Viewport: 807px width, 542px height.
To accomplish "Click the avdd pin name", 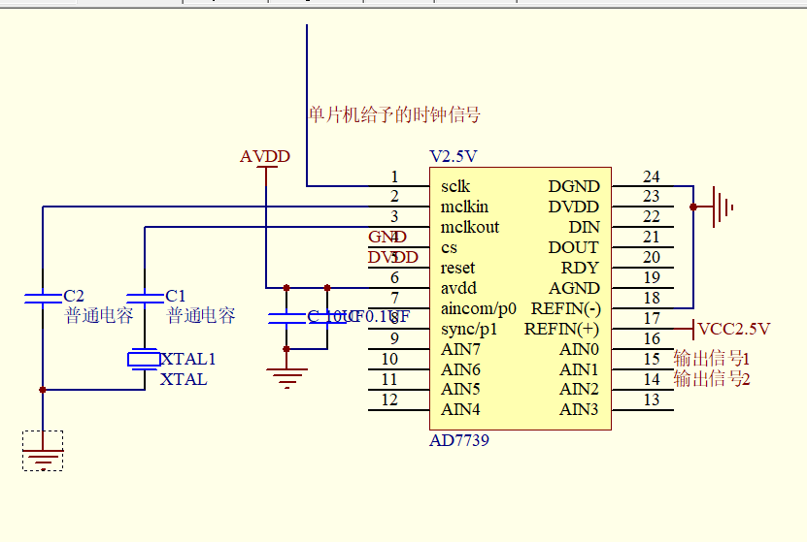I will pos(458,288).
